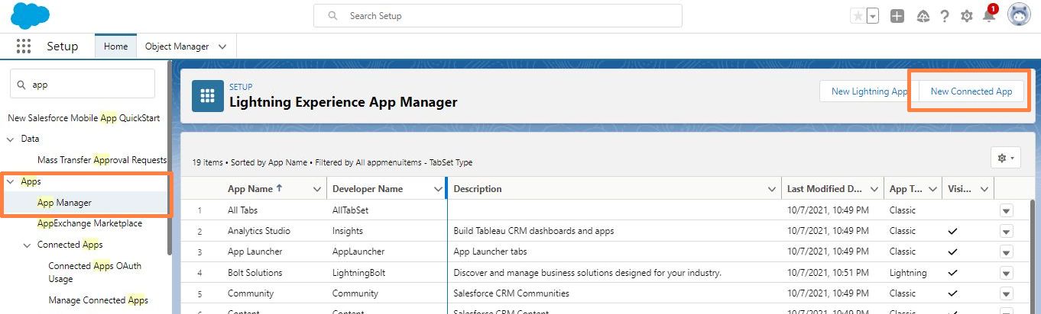
Task: Collapse the Data tree section
Action: (11, 139)
